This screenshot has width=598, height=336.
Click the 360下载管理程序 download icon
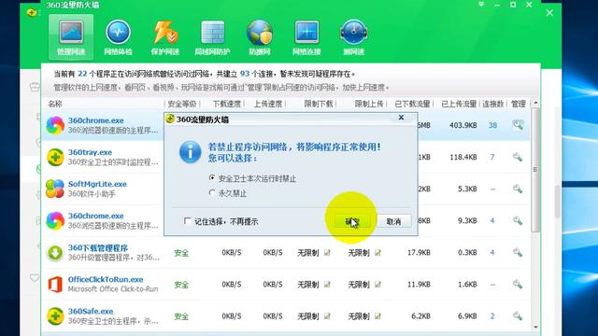tap(55, 253)
